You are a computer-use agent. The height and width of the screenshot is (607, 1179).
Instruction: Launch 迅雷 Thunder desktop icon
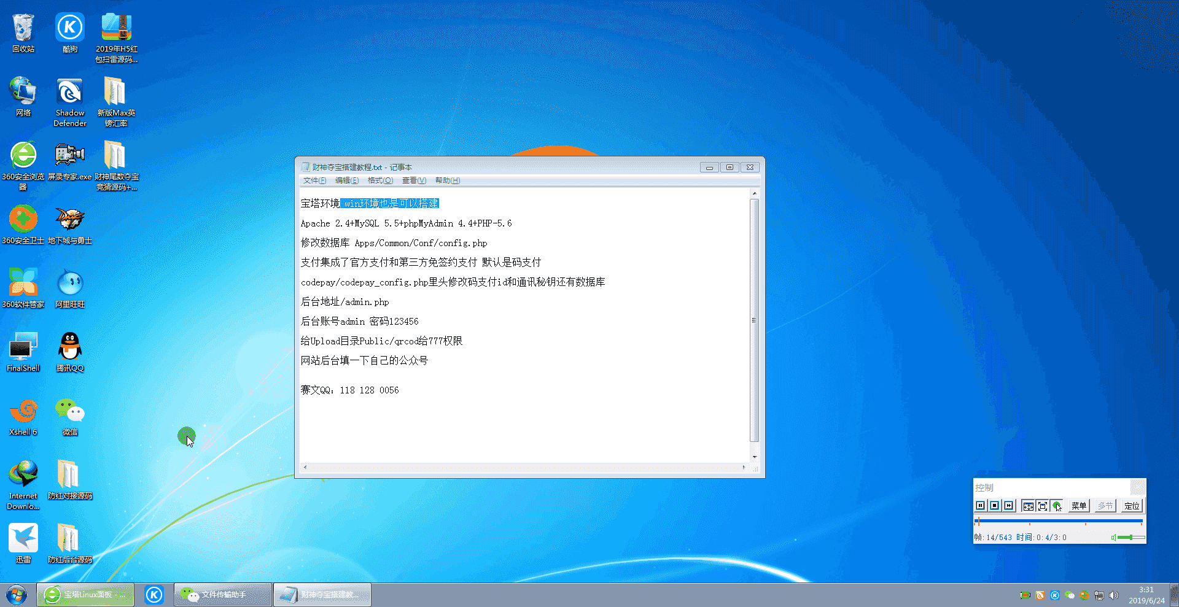(x=23, y=543)
